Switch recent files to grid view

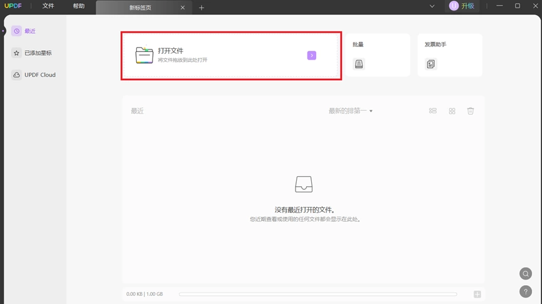[452, 111]
